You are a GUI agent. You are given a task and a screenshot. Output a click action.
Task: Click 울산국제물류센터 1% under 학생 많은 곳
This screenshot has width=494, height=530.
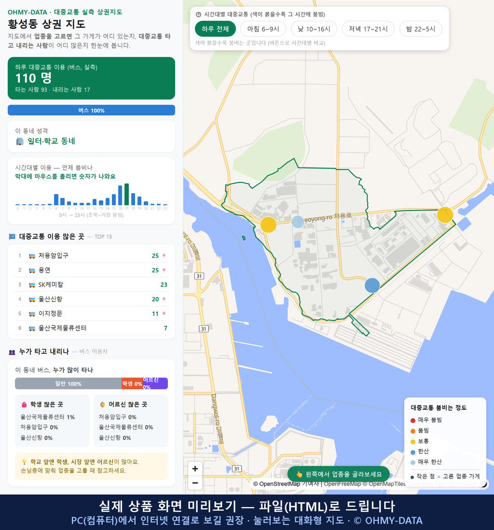[48, 417]
